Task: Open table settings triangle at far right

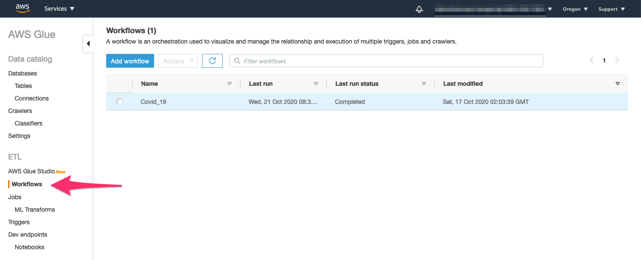Action: pos(618,84)
